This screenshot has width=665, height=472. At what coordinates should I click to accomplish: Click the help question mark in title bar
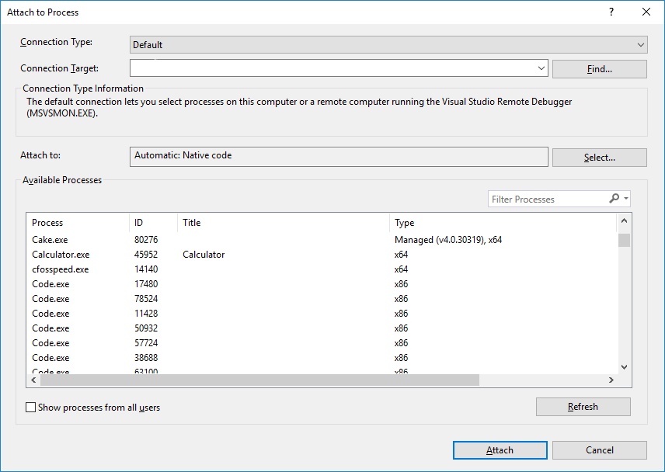click(611, 12)
